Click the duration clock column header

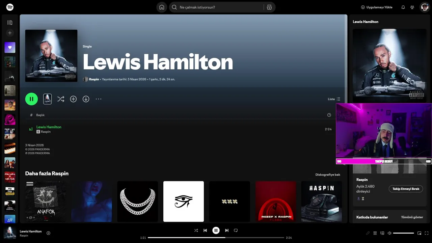point(329,115)
